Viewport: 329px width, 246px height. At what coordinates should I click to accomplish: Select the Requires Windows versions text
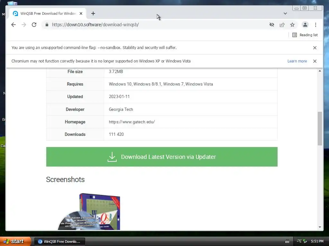coord(161,84)
